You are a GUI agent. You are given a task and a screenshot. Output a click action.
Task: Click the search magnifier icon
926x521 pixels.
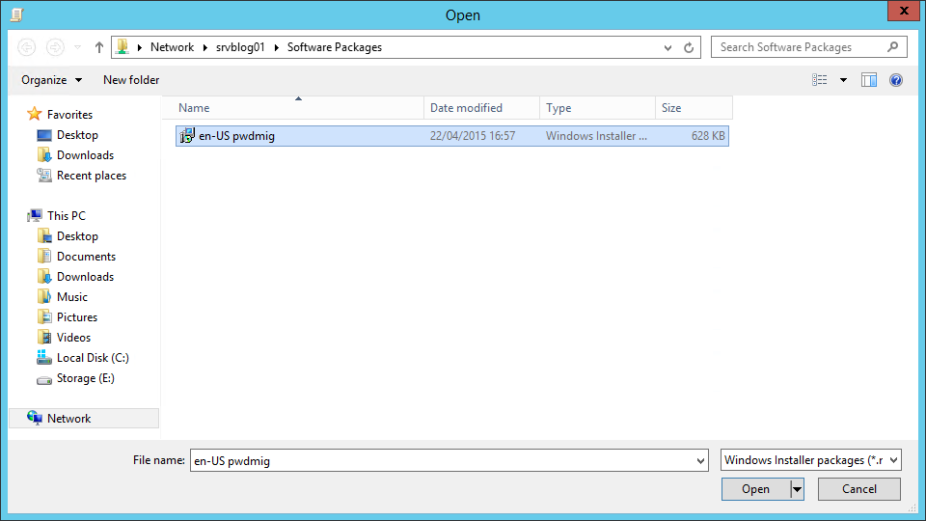click(893, 47)
